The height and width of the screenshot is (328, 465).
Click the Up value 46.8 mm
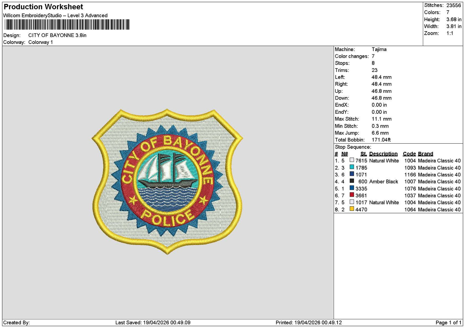click(382, 91)
